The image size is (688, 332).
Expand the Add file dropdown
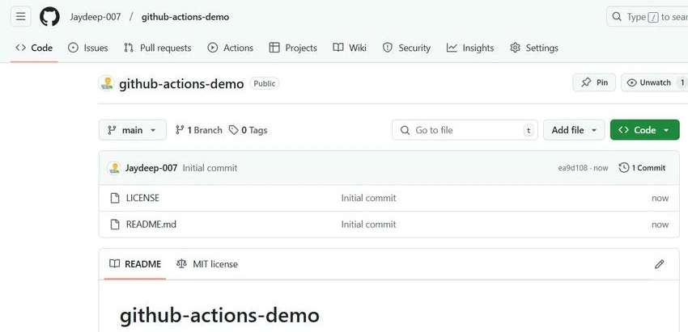(574, 130)
